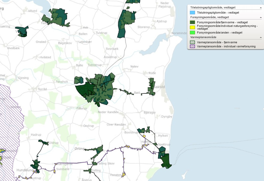Viewport: 264px width, 181px height.
Task: Collapse the Varmeplansområde legend section arrow
Action: click(261, 37)
